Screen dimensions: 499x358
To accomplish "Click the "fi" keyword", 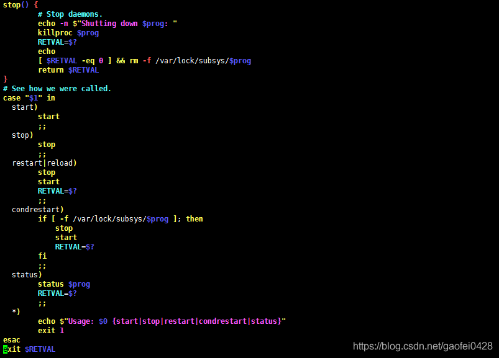I will [x=42, y=256].
